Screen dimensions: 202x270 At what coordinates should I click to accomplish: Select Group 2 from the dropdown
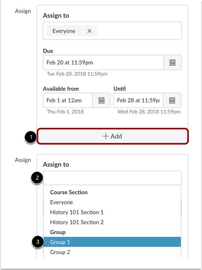(112, 252)
